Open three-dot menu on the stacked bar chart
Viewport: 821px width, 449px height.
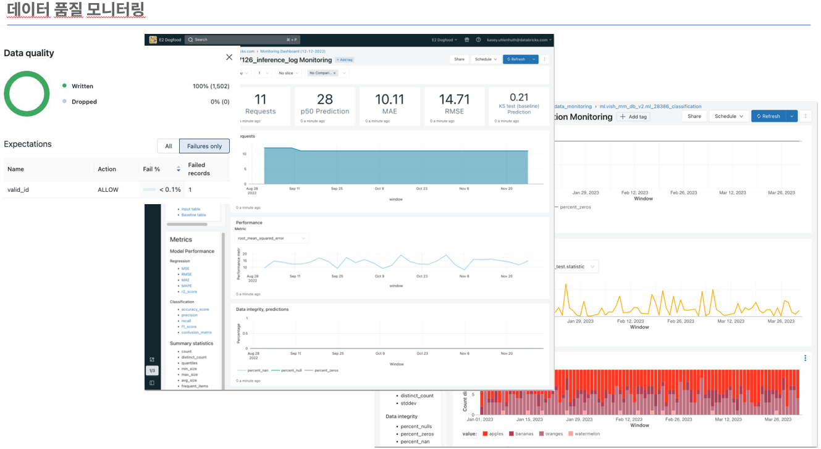(x=805, y=358)
